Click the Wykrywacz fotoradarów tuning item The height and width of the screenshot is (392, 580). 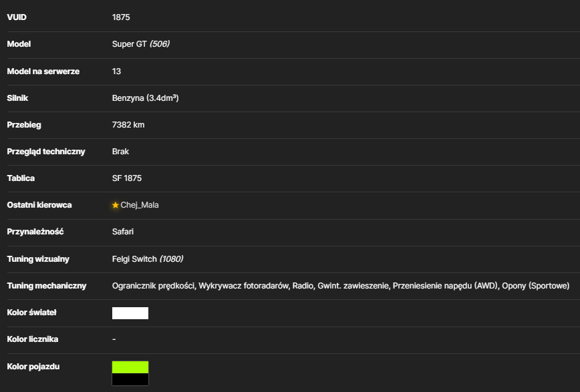pos(244,286)
